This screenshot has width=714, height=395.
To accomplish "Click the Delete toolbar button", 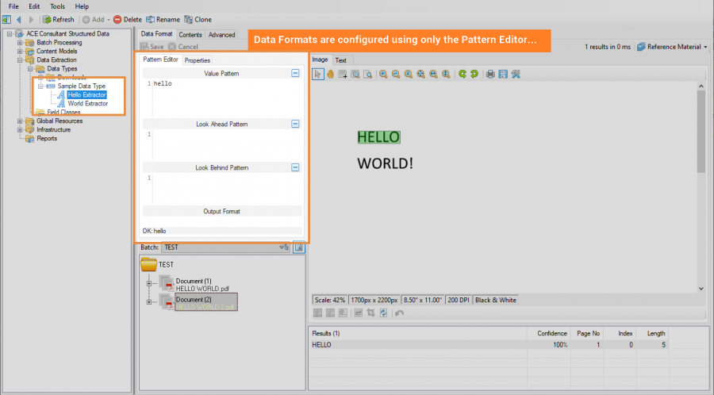I will click(x=128, y=20).
